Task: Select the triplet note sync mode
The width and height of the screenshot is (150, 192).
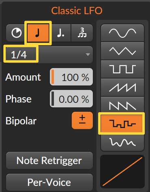Action: pos(82,33)
